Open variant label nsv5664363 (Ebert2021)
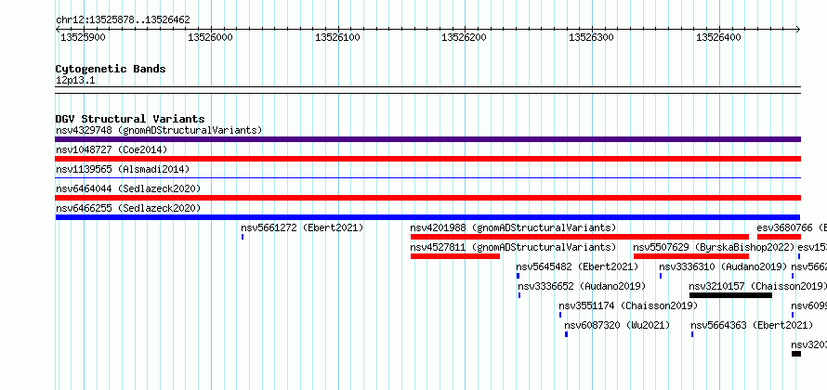 pos(752,326)
